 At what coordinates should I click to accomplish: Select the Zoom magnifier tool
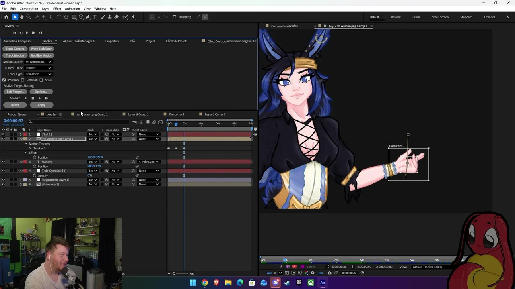click(28, 17)
